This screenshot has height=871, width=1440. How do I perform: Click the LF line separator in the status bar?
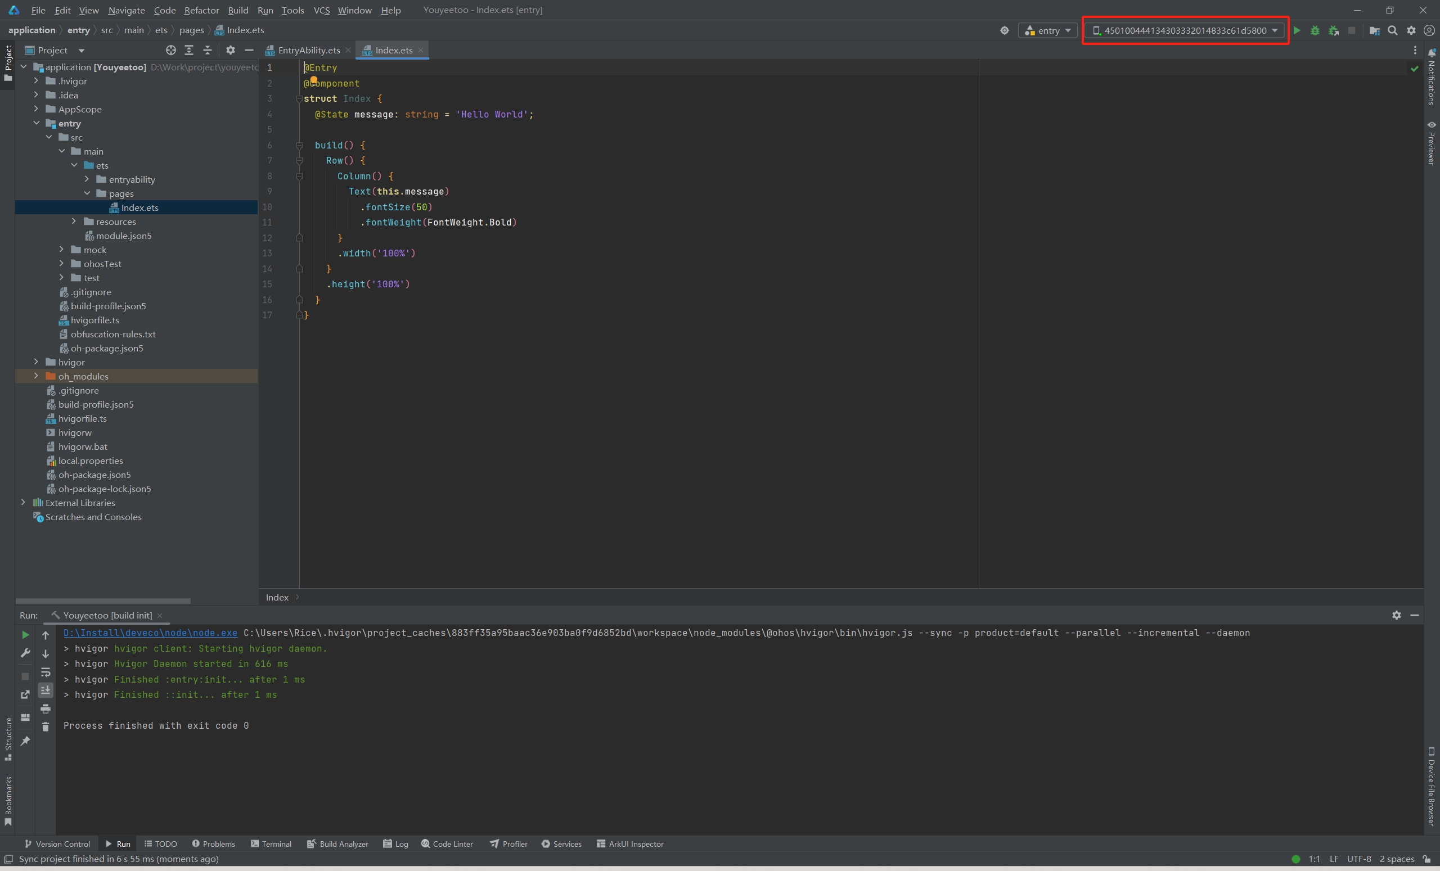[1334, 859]
